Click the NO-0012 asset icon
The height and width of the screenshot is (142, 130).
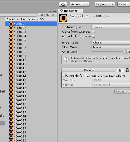11,68
